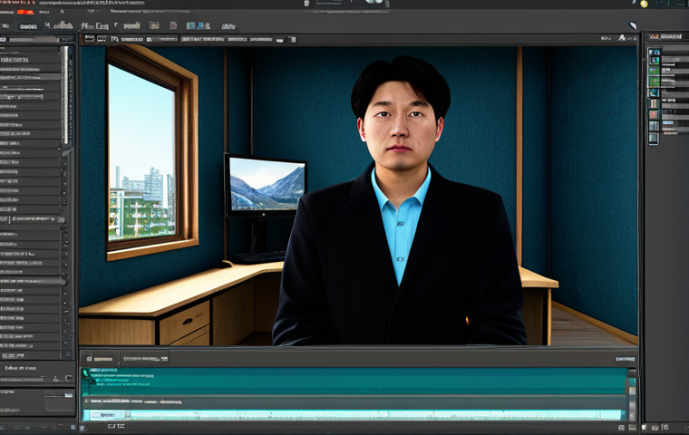689x435 pixels.
Task: Click the blue grid icon at bottom-left corner
Action: pos(73,427)
